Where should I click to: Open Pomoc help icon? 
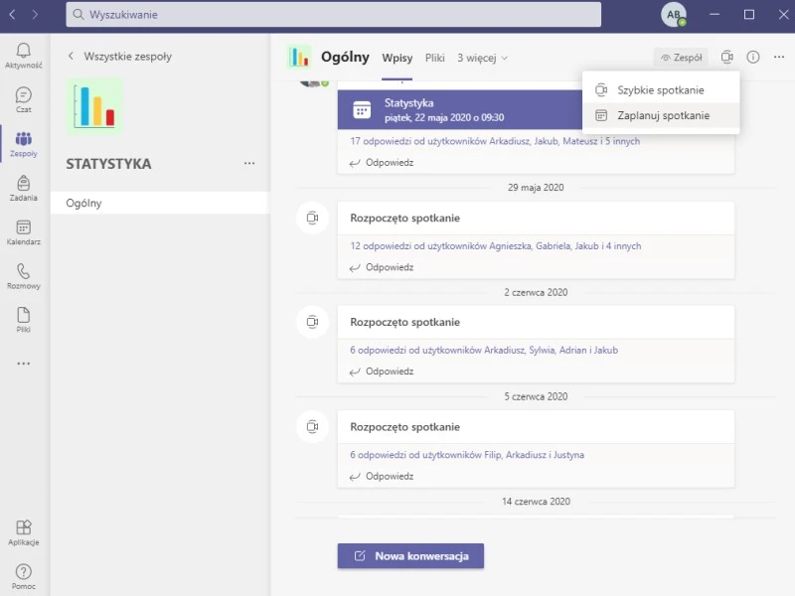[24, 575]
